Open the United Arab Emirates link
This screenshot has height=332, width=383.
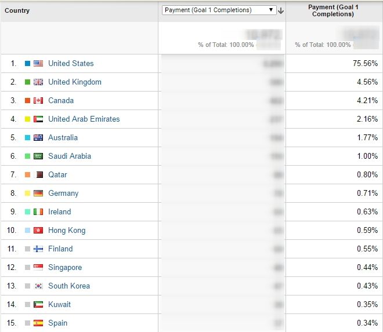[84, 119]
